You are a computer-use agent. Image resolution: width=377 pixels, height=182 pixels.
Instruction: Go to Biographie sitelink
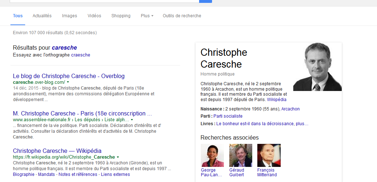pyautogui.click(x=24, y=174)
